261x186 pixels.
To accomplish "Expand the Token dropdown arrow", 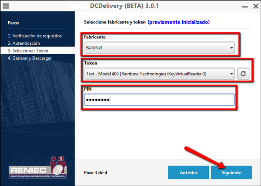I will click(231, 74).
